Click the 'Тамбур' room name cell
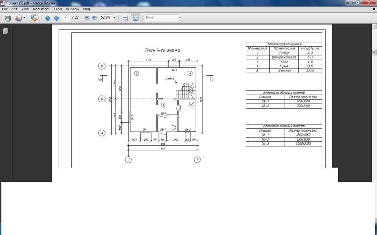This screenshot has height=235, width=377. point(284,53)
